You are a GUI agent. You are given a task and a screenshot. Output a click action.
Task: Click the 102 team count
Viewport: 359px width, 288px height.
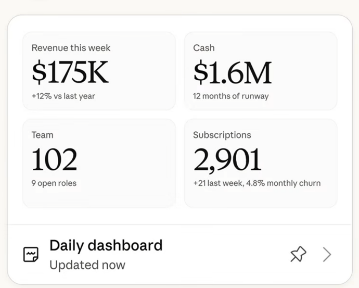[x=54, y=159]
